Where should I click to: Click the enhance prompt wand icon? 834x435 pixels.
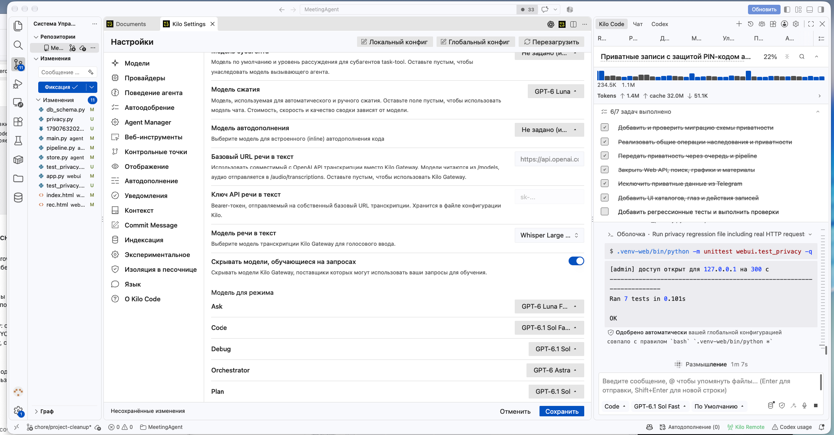(x=793, y=405)
